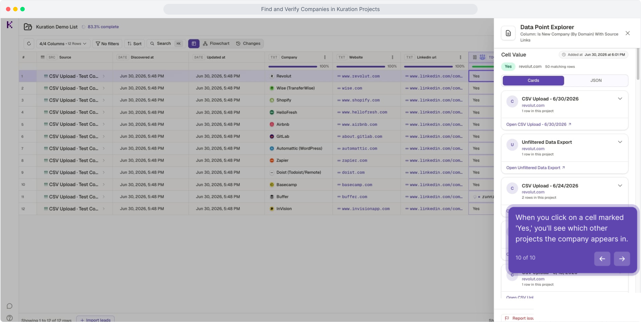The height and width of the screenshot is (322, 641).
Task: Open the help question mark icon
Action: (x=10, y=318)
